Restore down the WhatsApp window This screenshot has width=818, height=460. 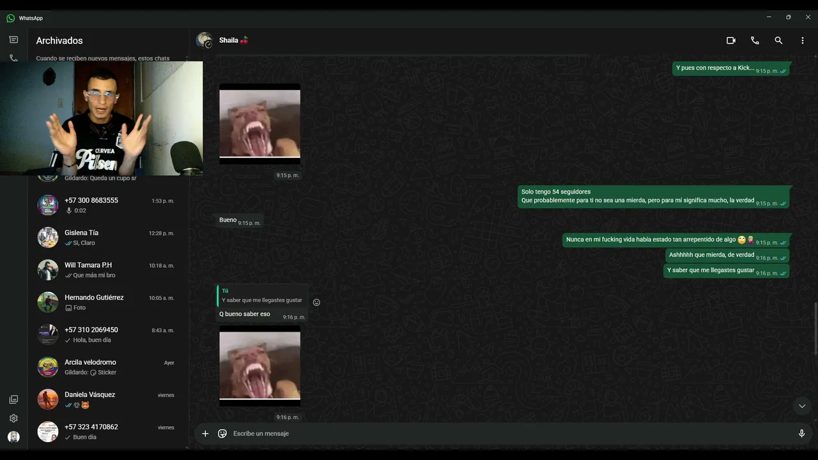pos(789,17)
